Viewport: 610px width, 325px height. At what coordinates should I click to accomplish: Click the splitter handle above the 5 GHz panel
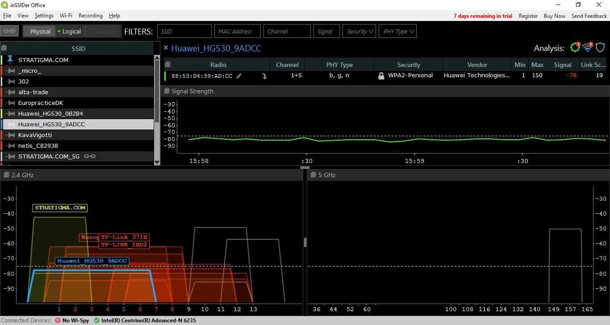305,168
